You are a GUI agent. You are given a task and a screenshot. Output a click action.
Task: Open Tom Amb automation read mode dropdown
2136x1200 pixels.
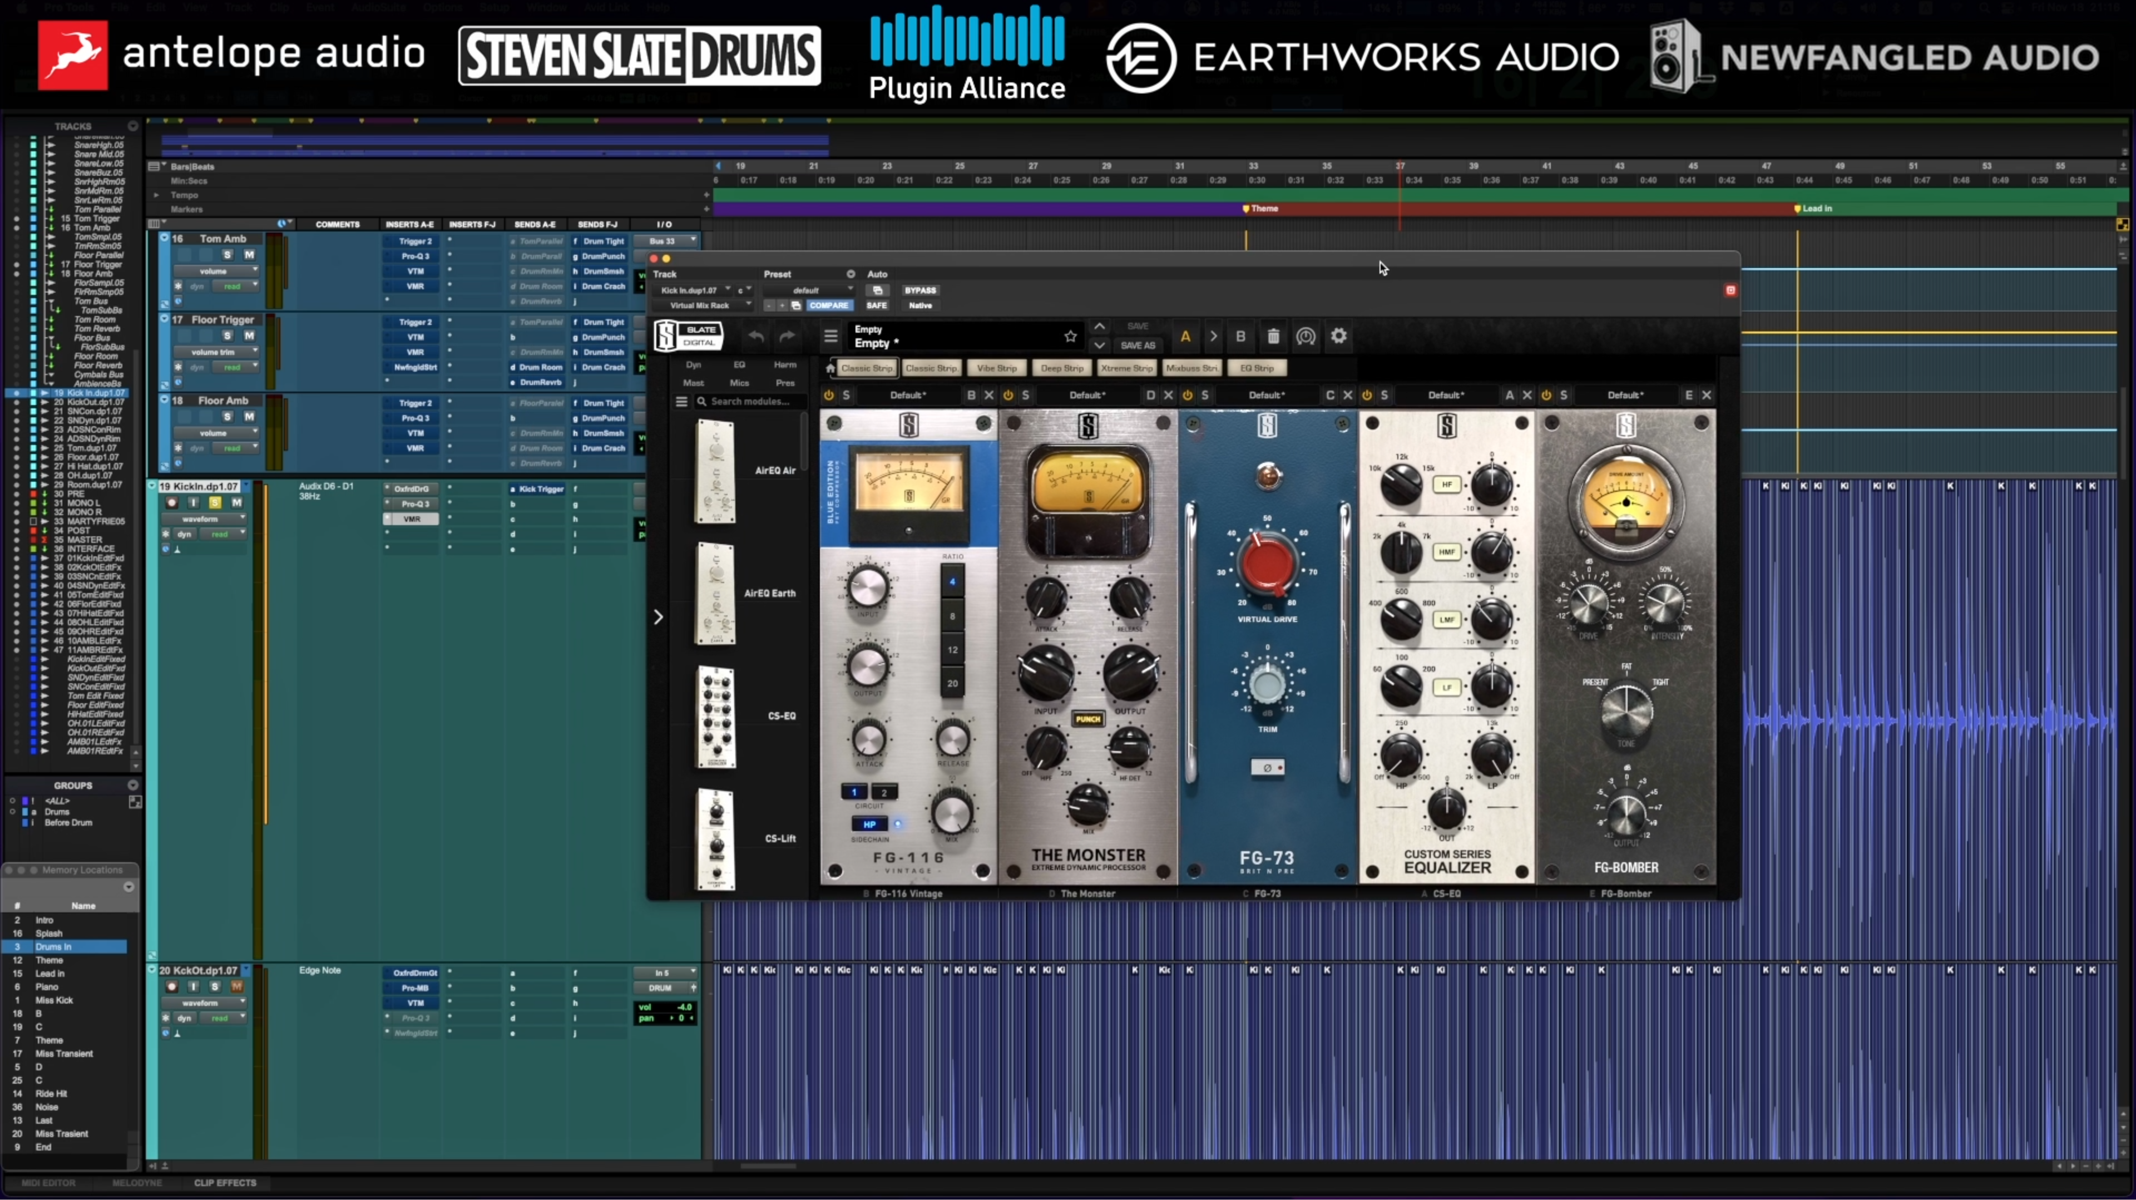[x=235, y=286]
